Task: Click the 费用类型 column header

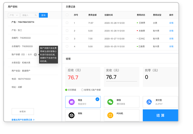Action: point(157,15)
